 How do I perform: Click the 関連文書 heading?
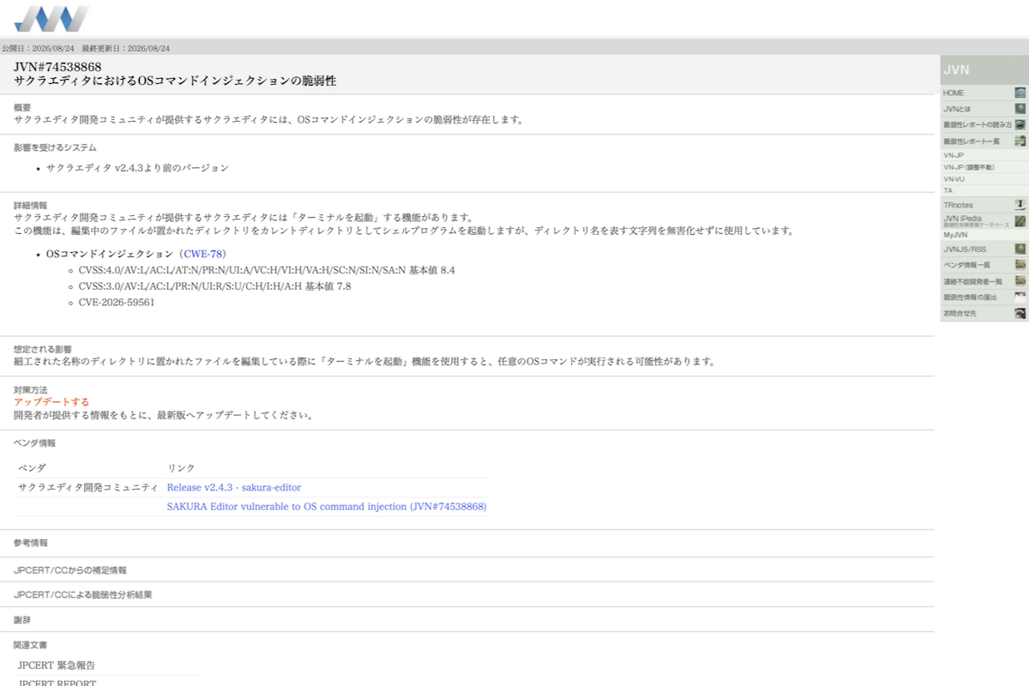tap(31, 645)
